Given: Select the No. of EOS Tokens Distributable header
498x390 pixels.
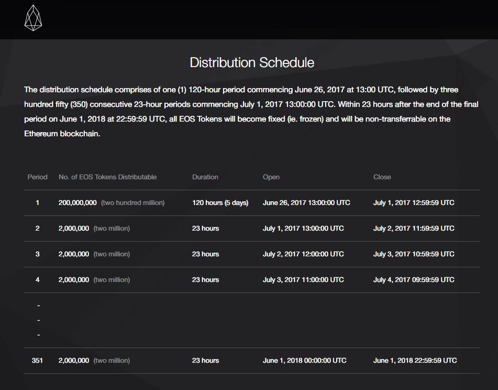Looking at the screenshot, I should (107, 177).
